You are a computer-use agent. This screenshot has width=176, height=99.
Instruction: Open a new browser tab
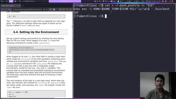[23, 5]
